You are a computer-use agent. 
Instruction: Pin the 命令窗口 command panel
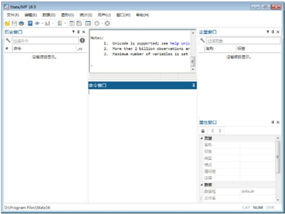pyautogui.click(x=193, y=85)
